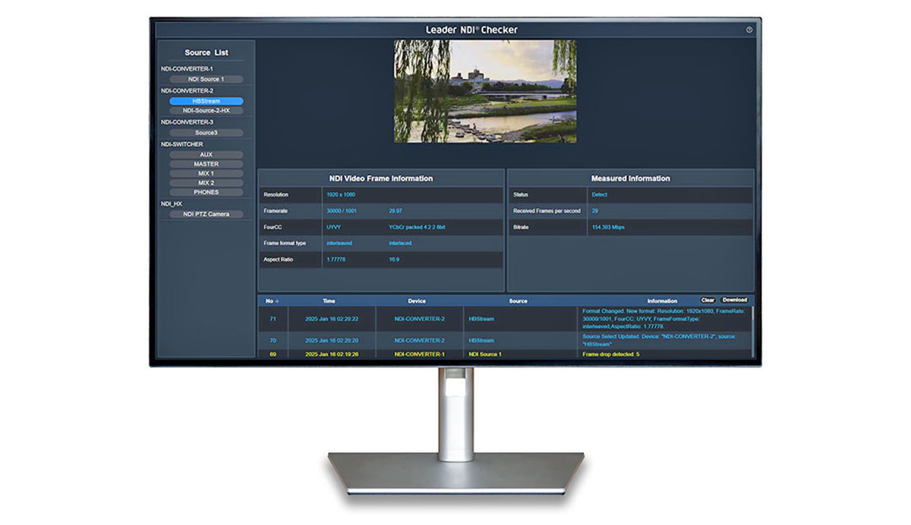Clear the event log
911x525 pixels.
point(708,300)
